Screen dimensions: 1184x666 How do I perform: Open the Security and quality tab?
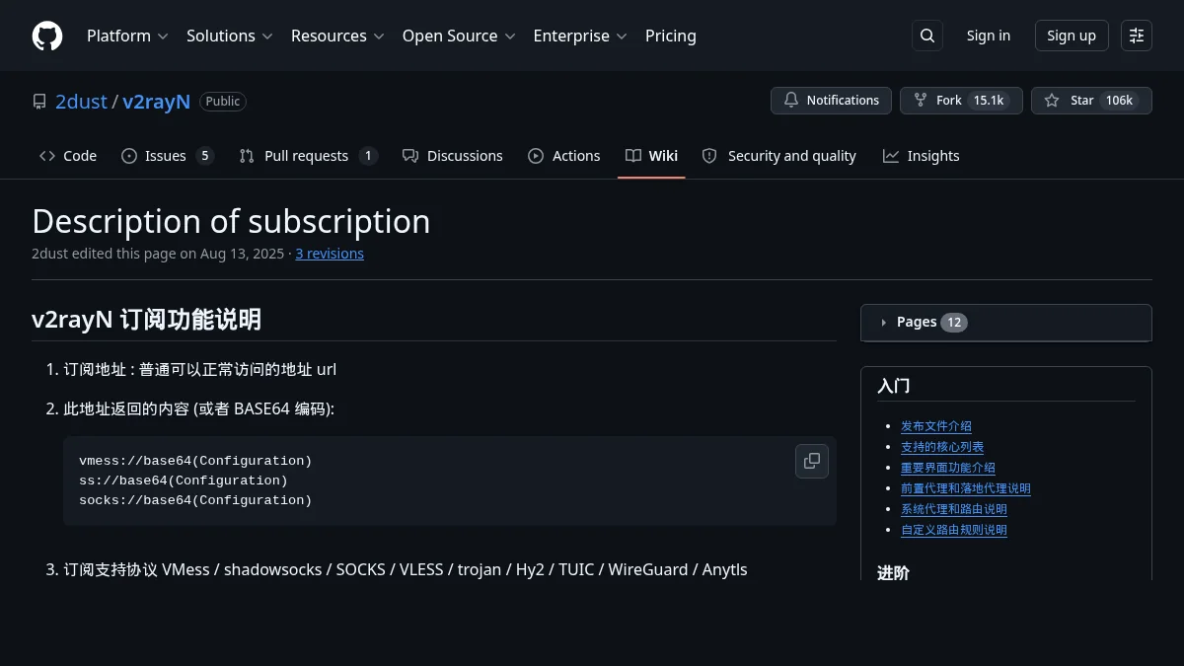coord(779,156)
